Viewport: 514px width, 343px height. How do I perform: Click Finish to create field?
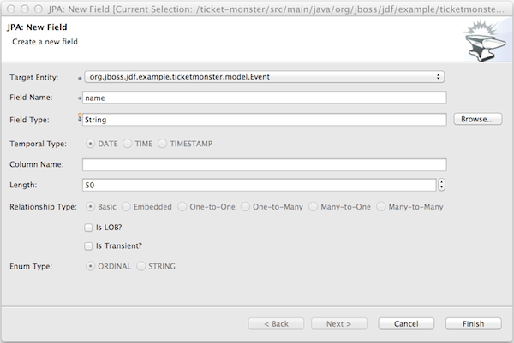pos(474,323)
